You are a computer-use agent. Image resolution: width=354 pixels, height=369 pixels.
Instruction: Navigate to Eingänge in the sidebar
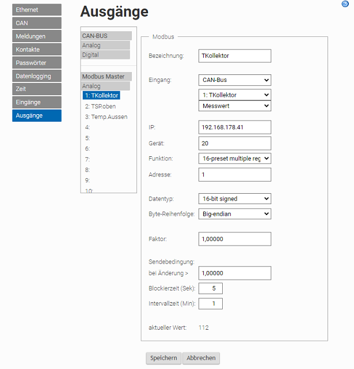pos(37,102)
